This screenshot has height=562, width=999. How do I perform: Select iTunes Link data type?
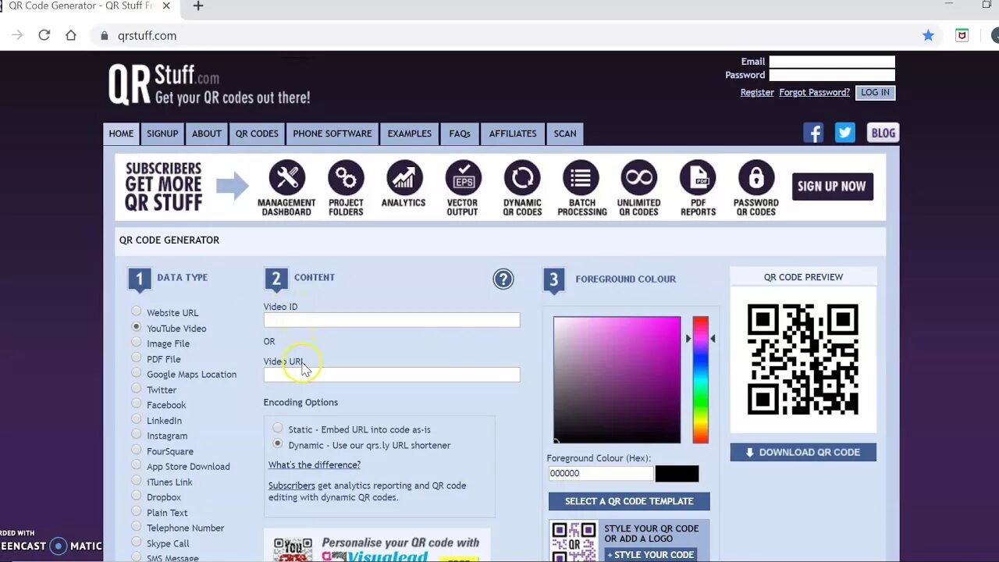(137, 480)
